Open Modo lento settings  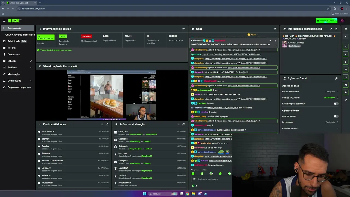coord(310,122)
